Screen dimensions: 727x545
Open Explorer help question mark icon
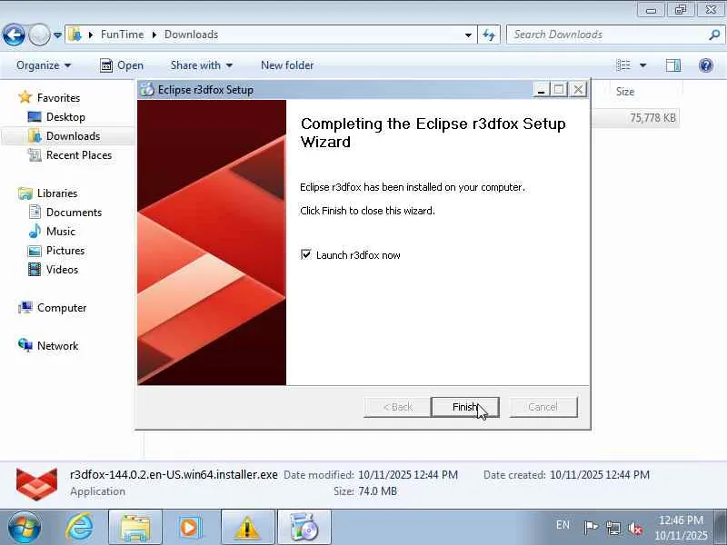pyautogui.click(x=706, y=65)
